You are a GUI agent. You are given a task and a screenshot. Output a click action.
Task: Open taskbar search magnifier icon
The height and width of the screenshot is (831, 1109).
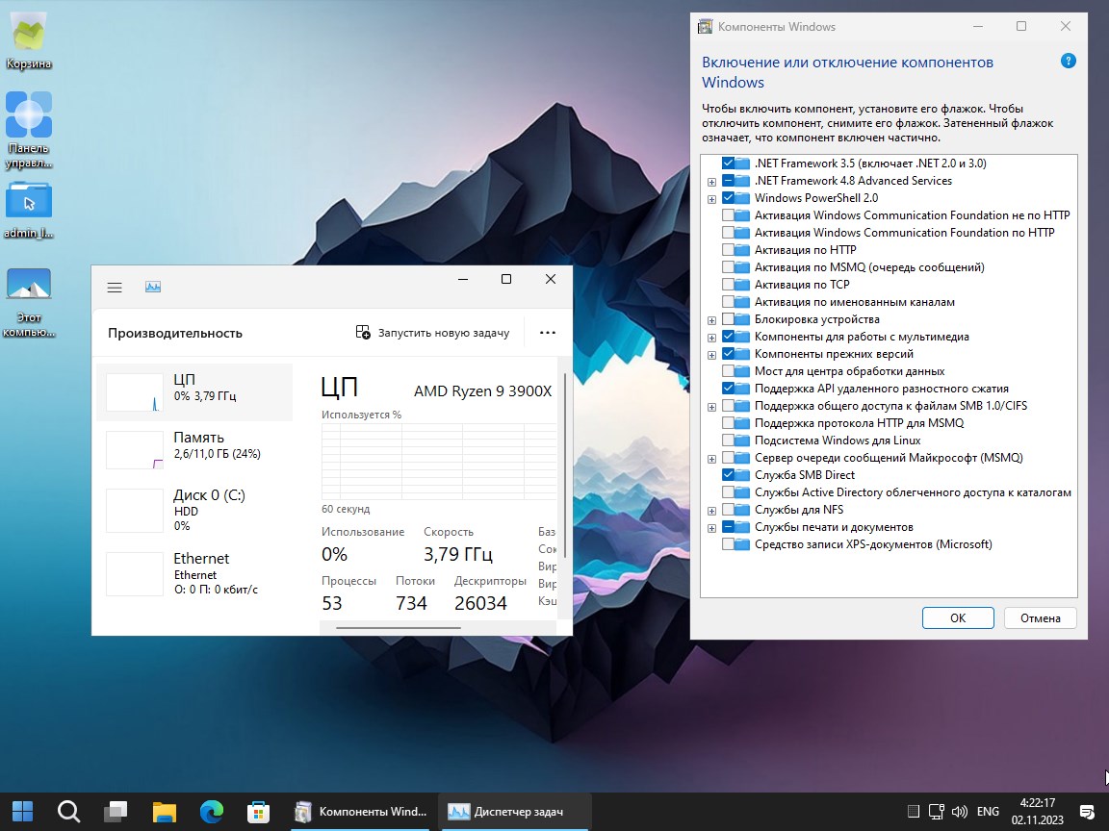click(69, 812)
